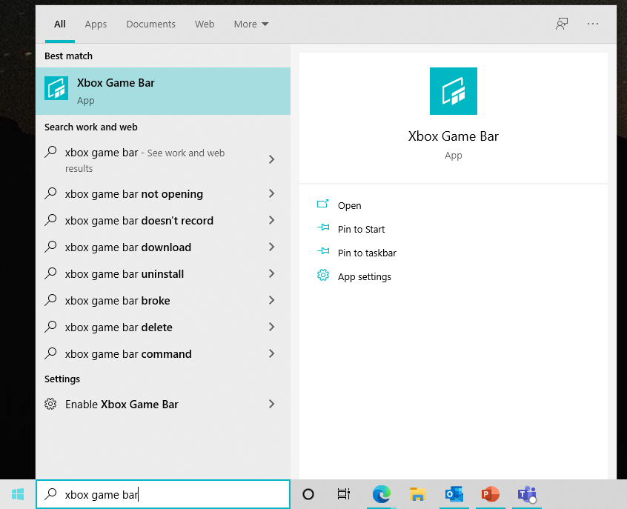Open the feedback icon in search header
This screenshot has width=627, height=509.
point(562,24)
